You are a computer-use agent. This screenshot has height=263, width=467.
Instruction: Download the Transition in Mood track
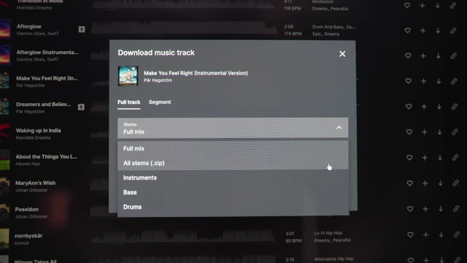click(438, 5)
